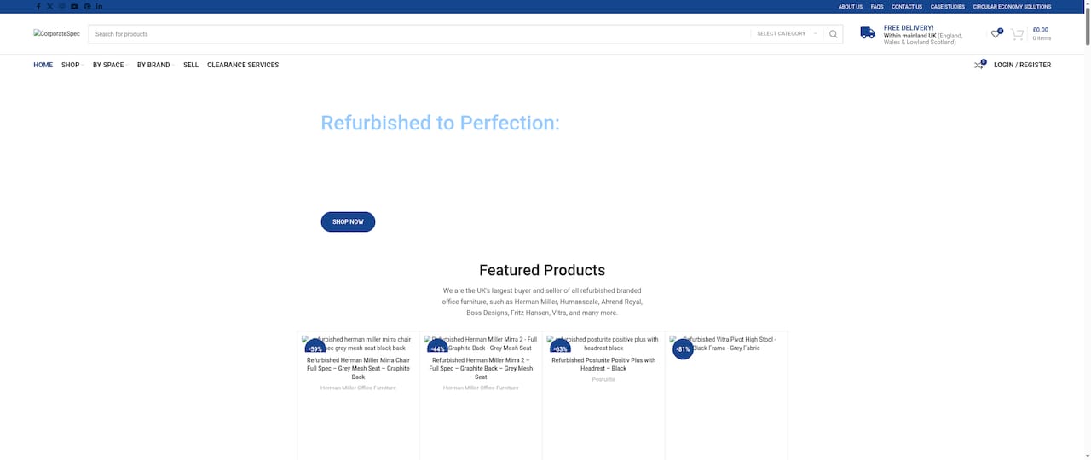This screenshot has width=1091, height=460.
Task: Click the Vitra Pivot High Stool image
Action: click(726, 343)
